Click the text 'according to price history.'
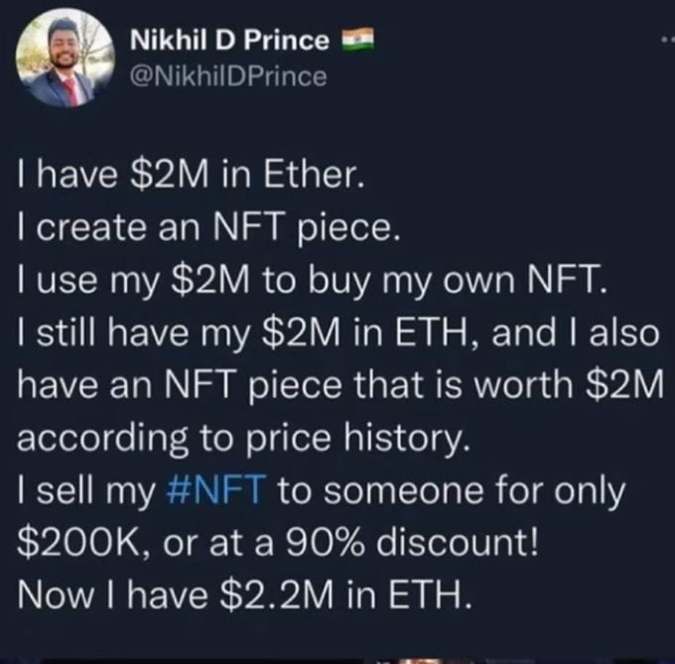675x664 pixels. (243, 438)
